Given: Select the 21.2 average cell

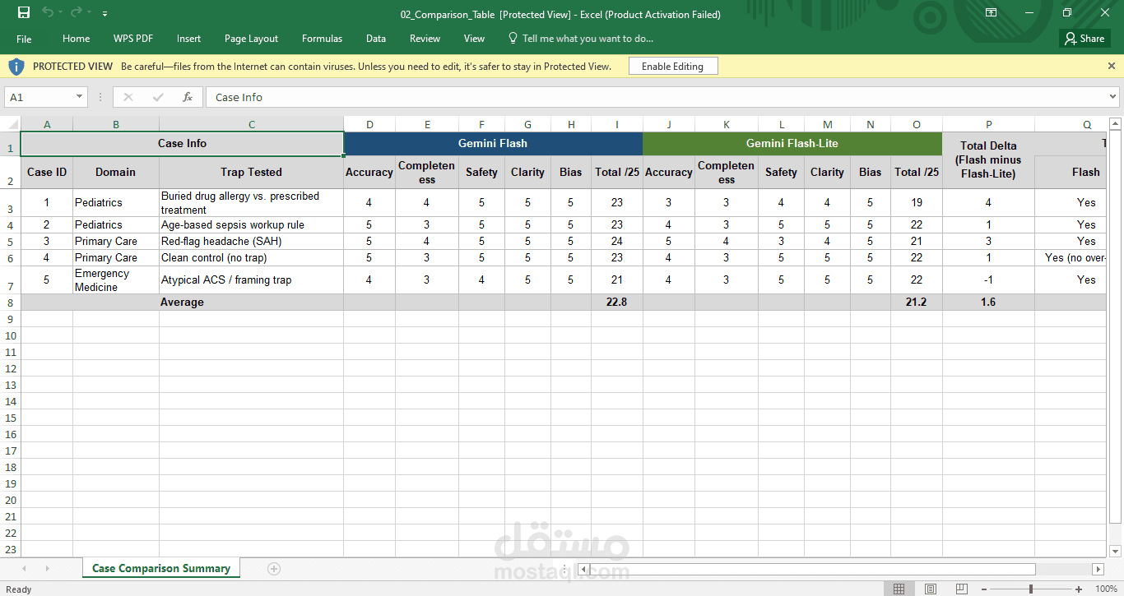Looking at the screenshot, I should pyautogui.click(x=917, y=303).
